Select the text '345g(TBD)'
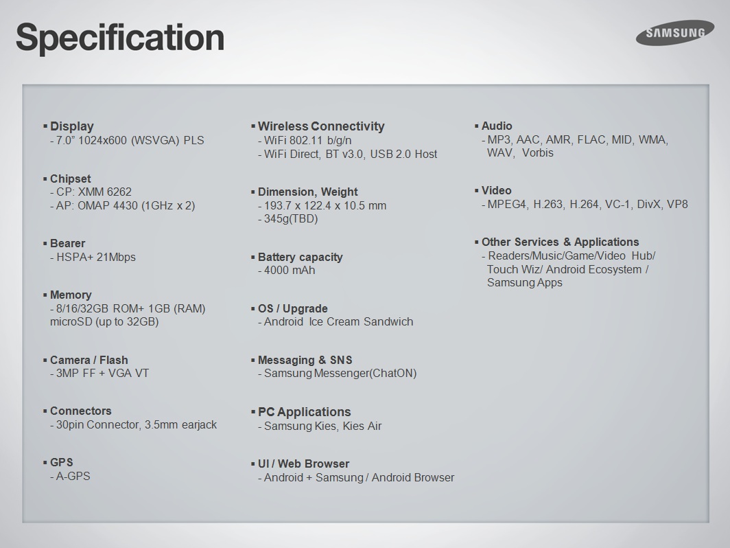 click(x=291, y=219)
